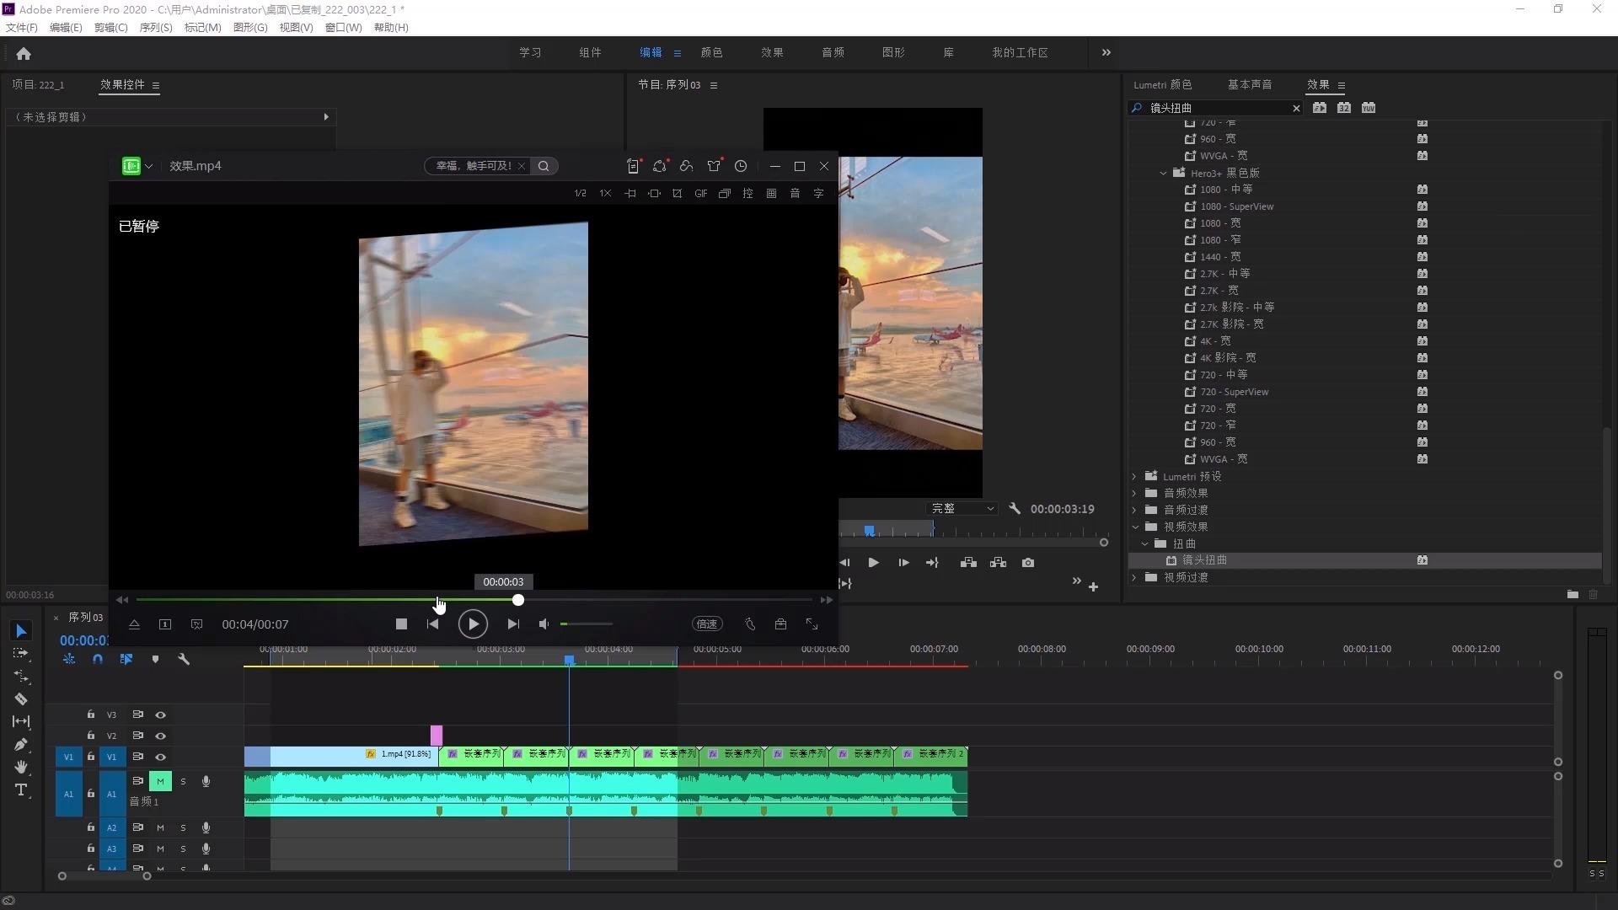Viewport: 1618px width, 910px height.
Task: Click 32-bit color effects filter icon
Action: pos(1344,108)
